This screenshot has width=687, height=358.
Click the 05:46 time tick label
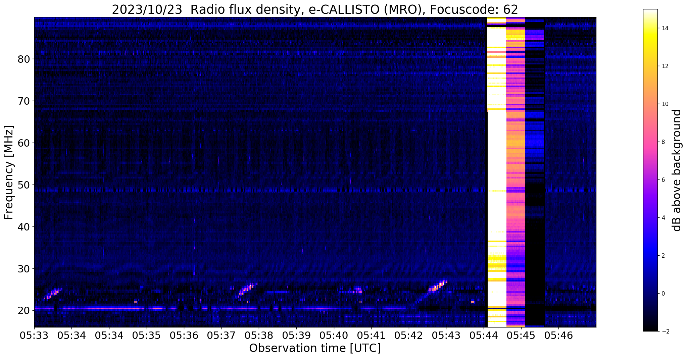pyautogui.click(x=558, y=336)
